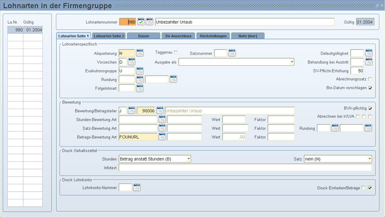Screen dimensions: 385x217
Task: Open lookup icon next to Defaultgültigkeit
Action: (369, 53)
